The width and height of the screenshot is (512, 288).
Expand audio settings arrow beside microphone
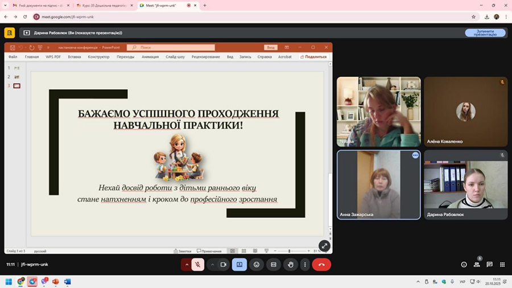pyautogui.click(x=187, y=264)
